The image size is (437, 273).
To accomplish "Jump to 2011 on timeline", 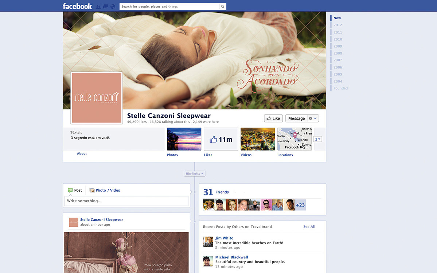I will coord(338,32).
